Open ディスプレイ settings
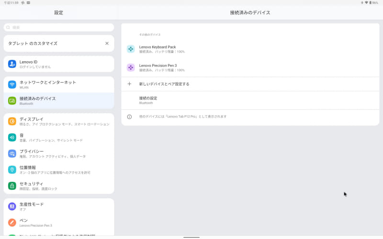 pyautogui.click(x=59, y=121)
